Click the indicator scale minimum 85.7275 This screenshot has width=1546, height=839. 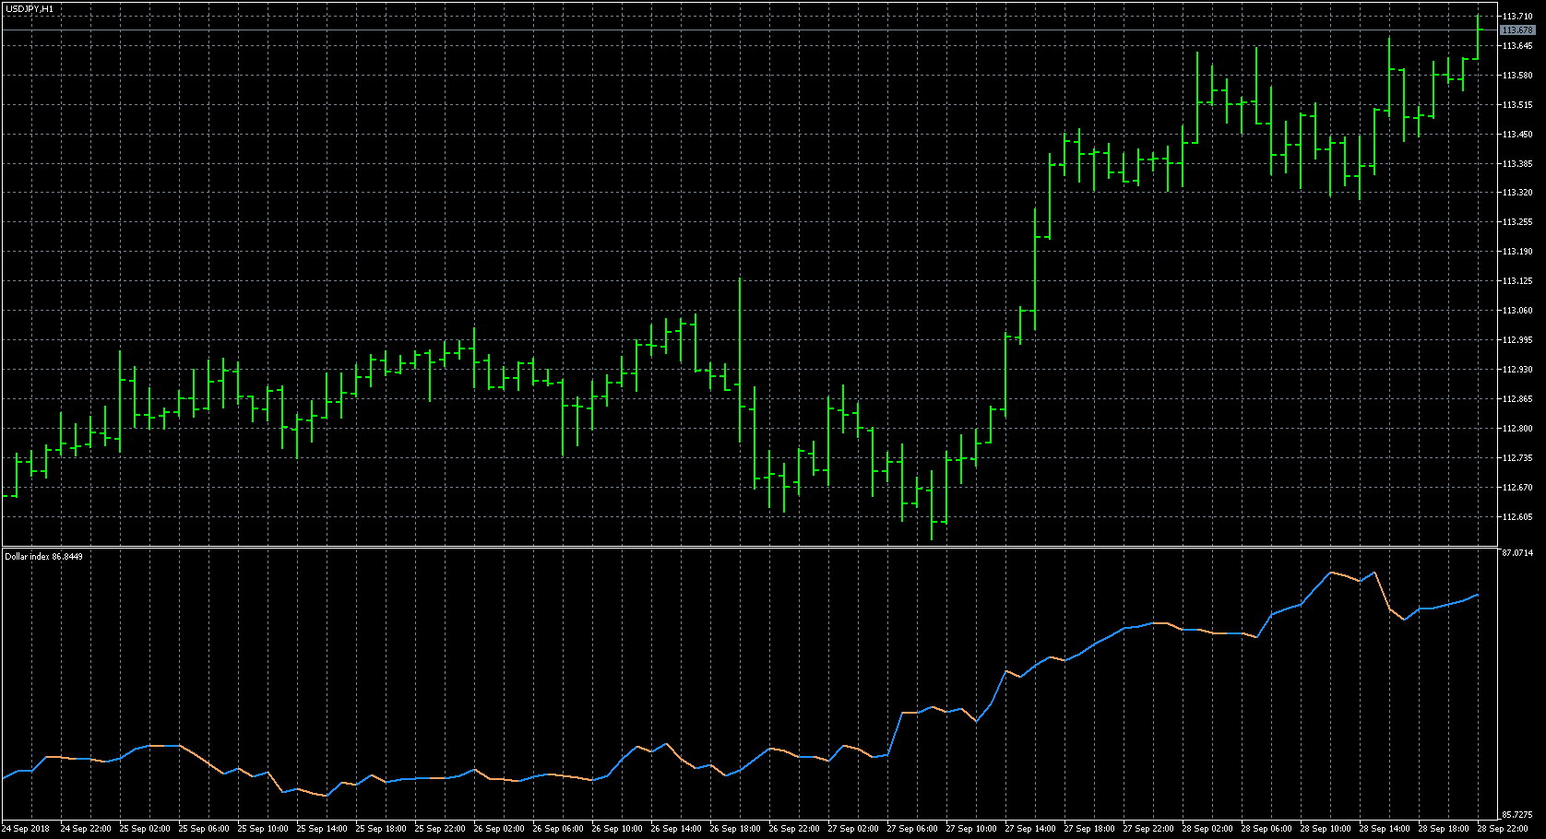tap(1517, 815)
